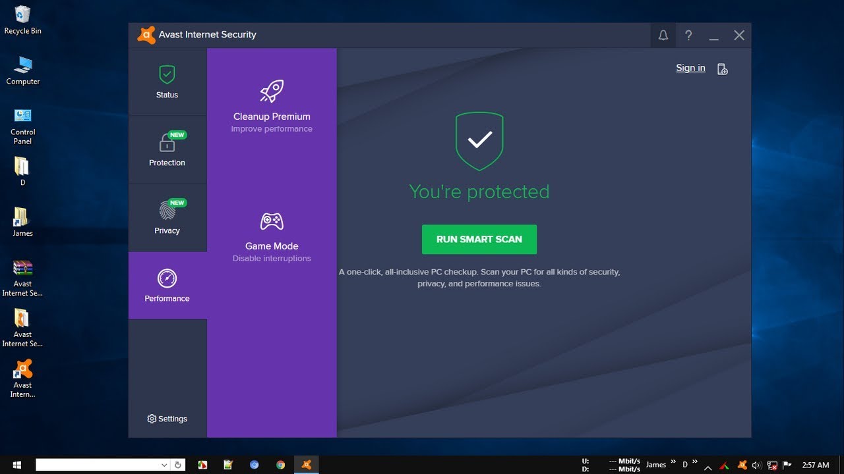Open the Avast help question mark
This screenshot has height=474, width=844.
(688, 36)
